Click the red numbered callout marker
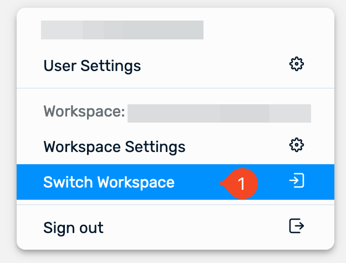346x263 pixels. [241, 183]
